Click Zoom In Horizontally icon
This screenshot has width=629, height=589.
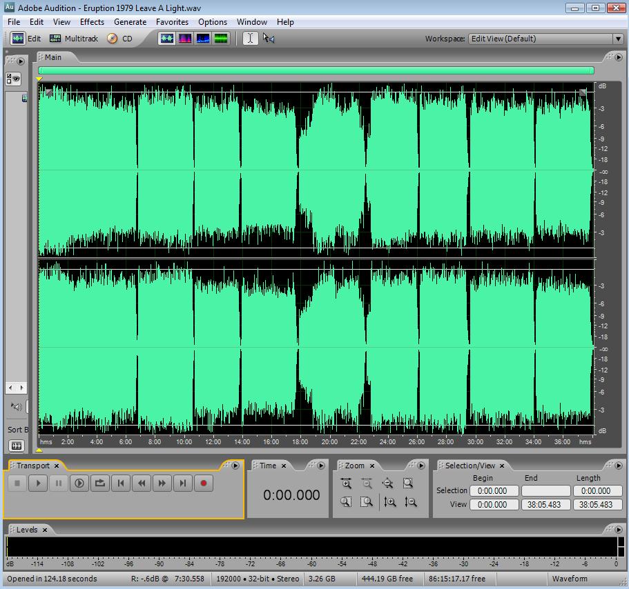pyautogui.click(x=347, y=483)
